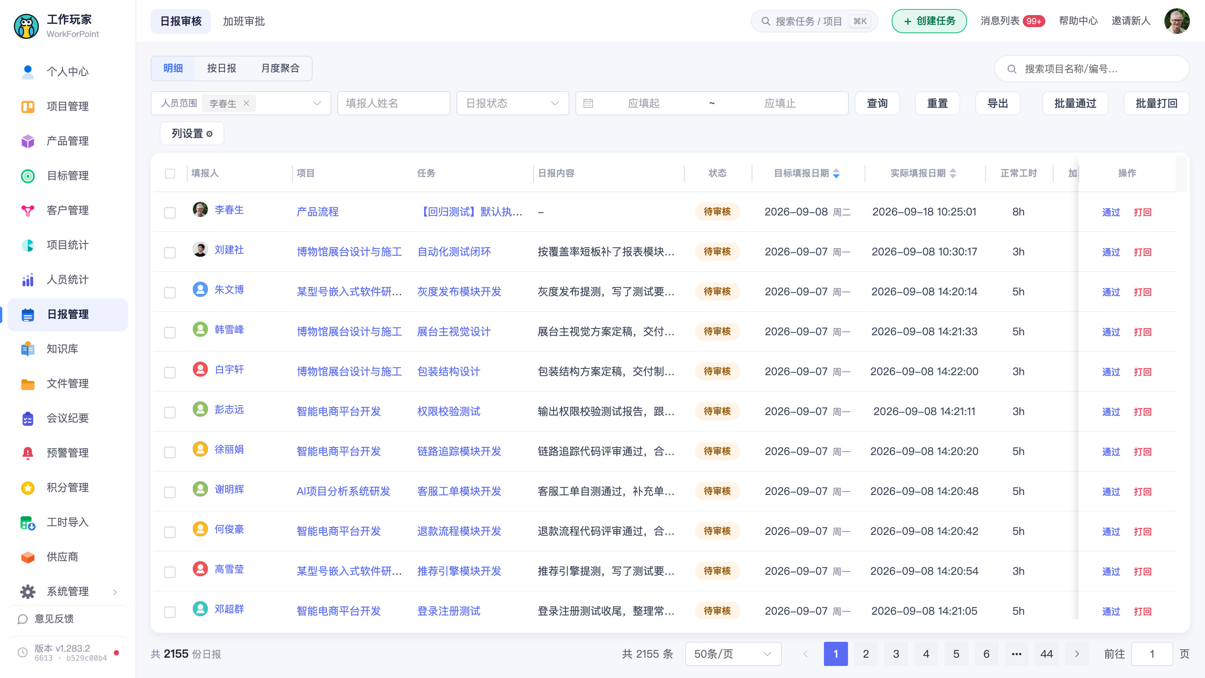
Task: Focus the 填报人姓名 input field
Action: (394, 104)
